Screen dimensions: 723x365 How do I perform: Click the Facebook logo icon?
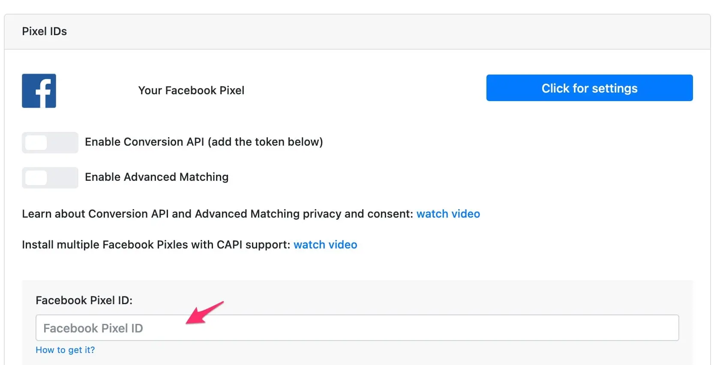click(39, 91)
